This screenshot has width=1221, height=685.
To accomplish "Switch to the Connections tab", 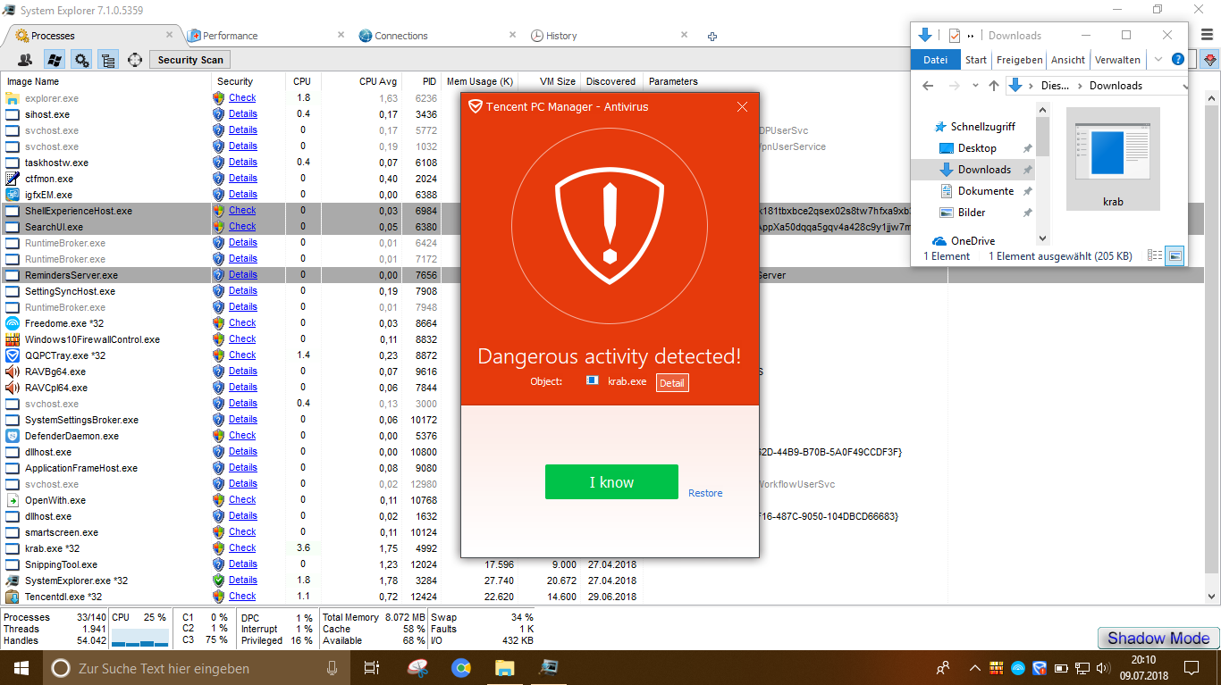I will (x=401, y=36).
